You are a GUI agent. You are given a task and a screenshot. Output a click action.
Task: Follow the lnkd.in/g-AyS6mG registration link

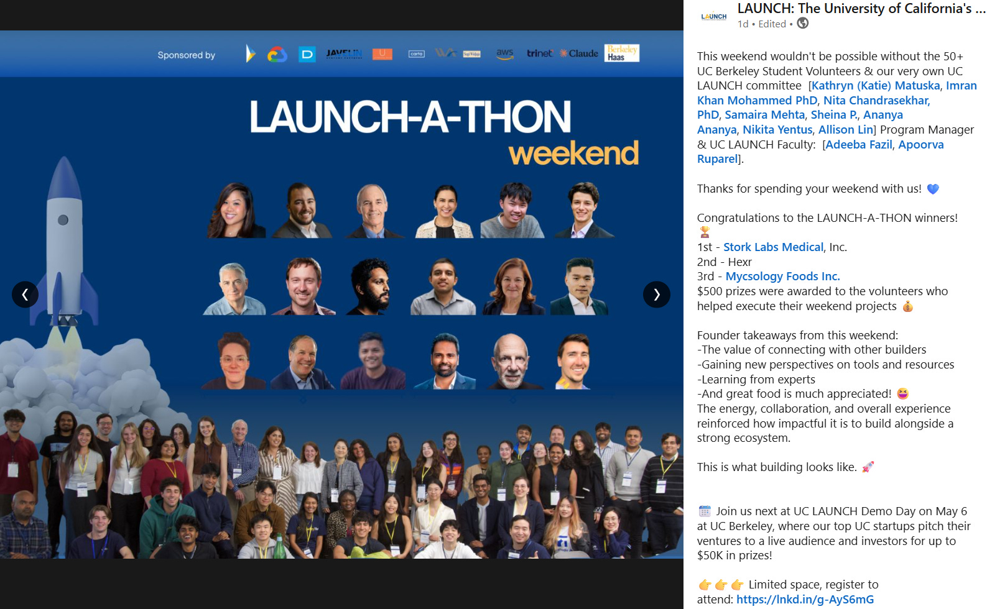point(805,600)
